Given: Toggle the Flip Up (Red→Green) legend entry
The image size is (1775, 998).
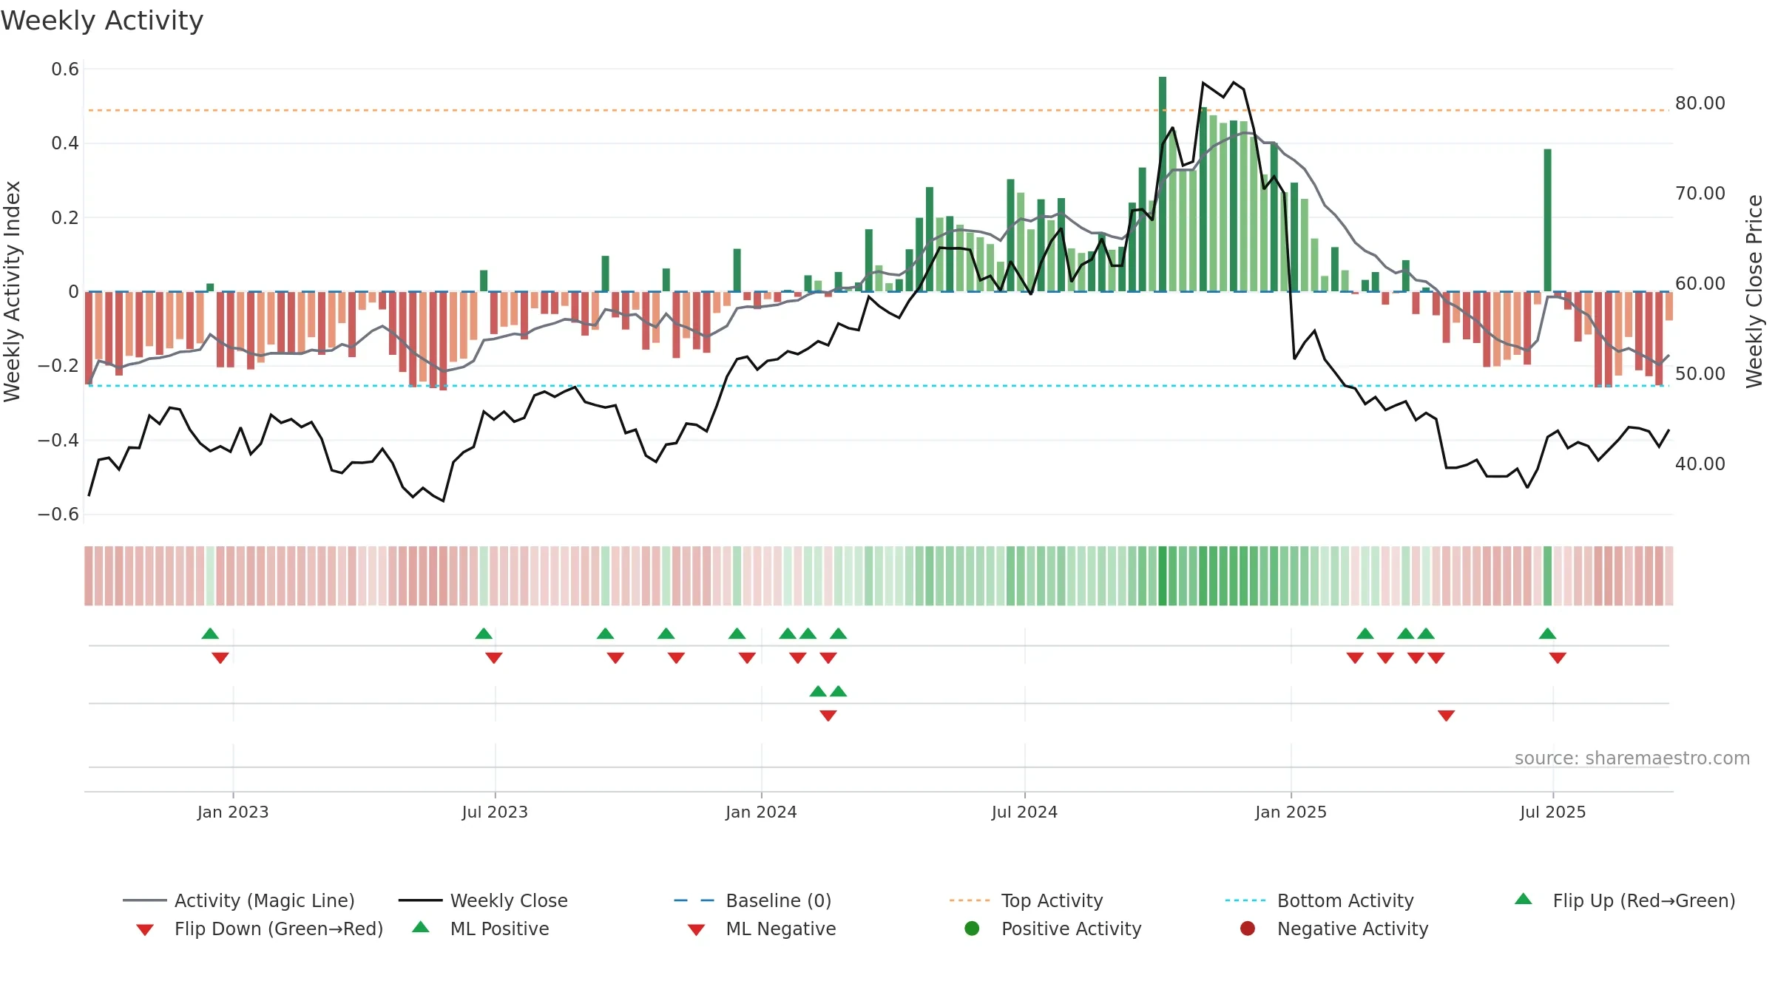Looking at the screenshot, I should click(x=1625, y=900).
